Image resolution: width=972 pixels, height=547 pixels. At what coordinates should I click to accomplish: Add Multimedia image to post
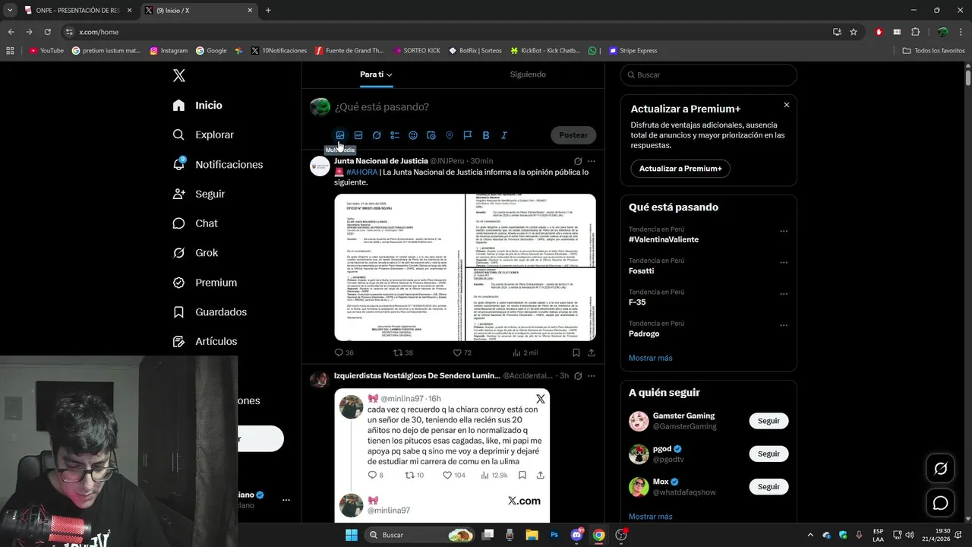[x=340, y=135]
